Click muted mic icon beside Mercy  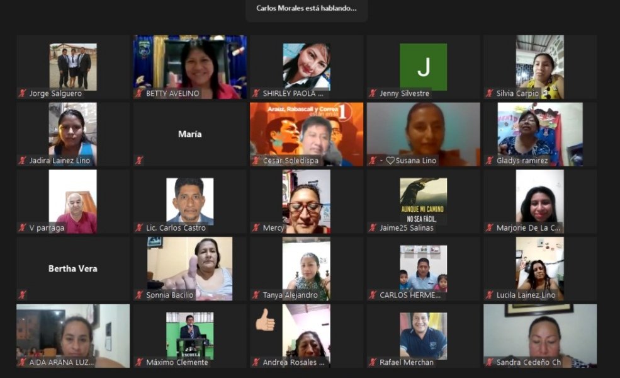coord(256,228)
